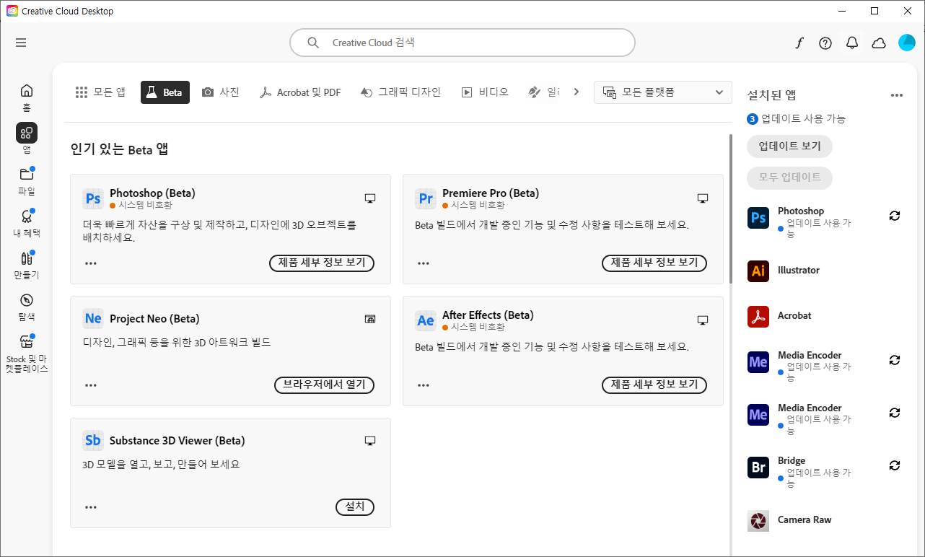Click Photoshop (Beta) title text
This screenshot has width=925, height=557.
152,193
